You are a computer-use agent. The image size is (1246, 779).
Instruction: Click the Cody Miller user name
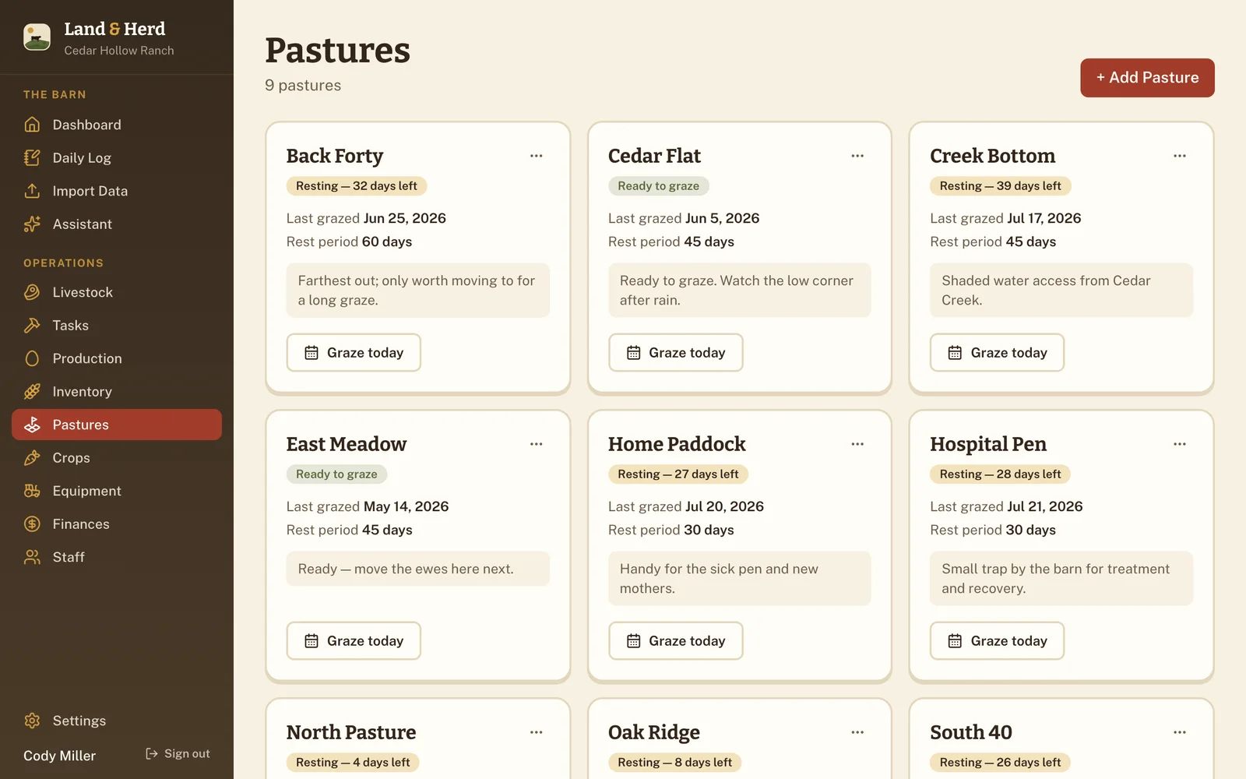59,756
